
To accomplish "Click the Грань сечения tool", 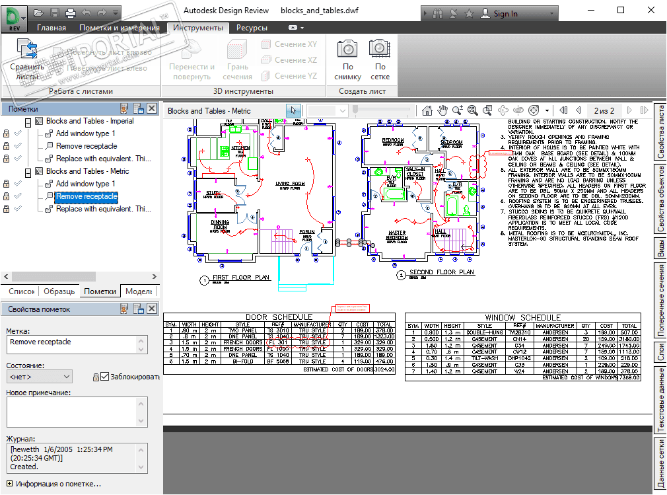I will [x=237, y=59].
